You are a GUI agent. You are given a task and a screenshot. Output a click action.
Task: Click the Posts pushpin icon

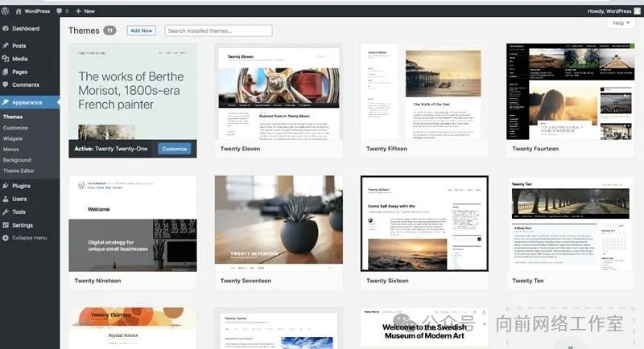pos(6,46)
